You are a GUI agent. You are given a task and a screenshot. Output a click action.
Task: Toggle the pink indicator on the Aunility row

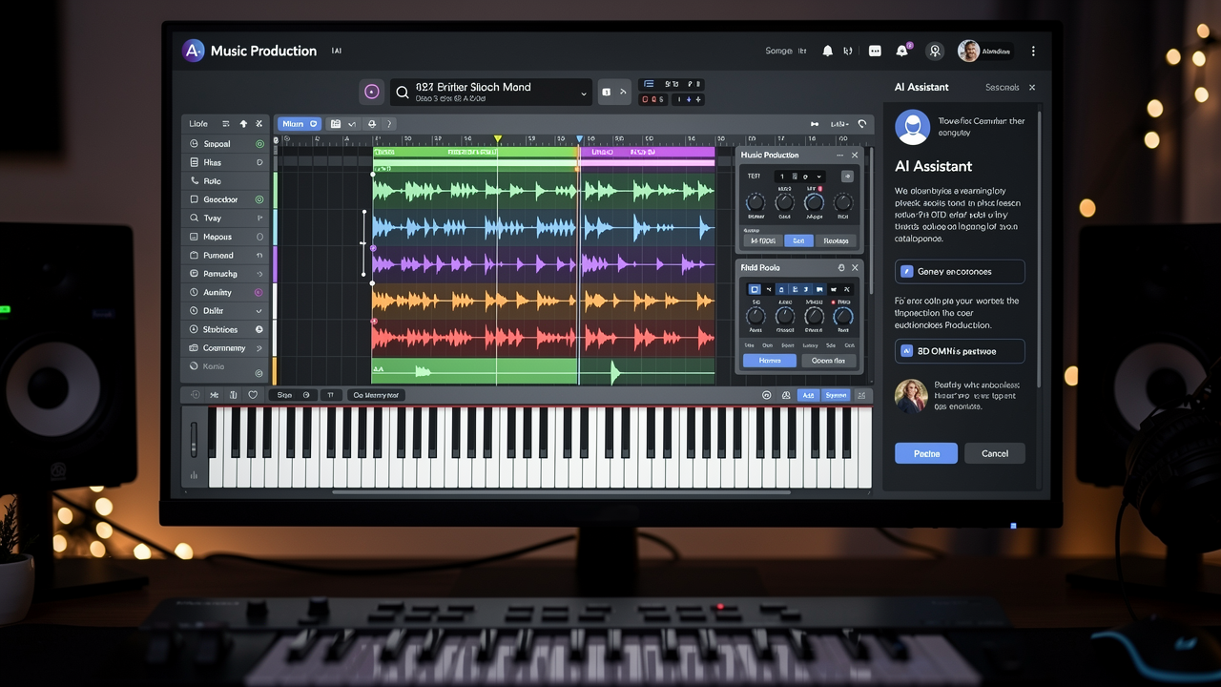(259, 293)
